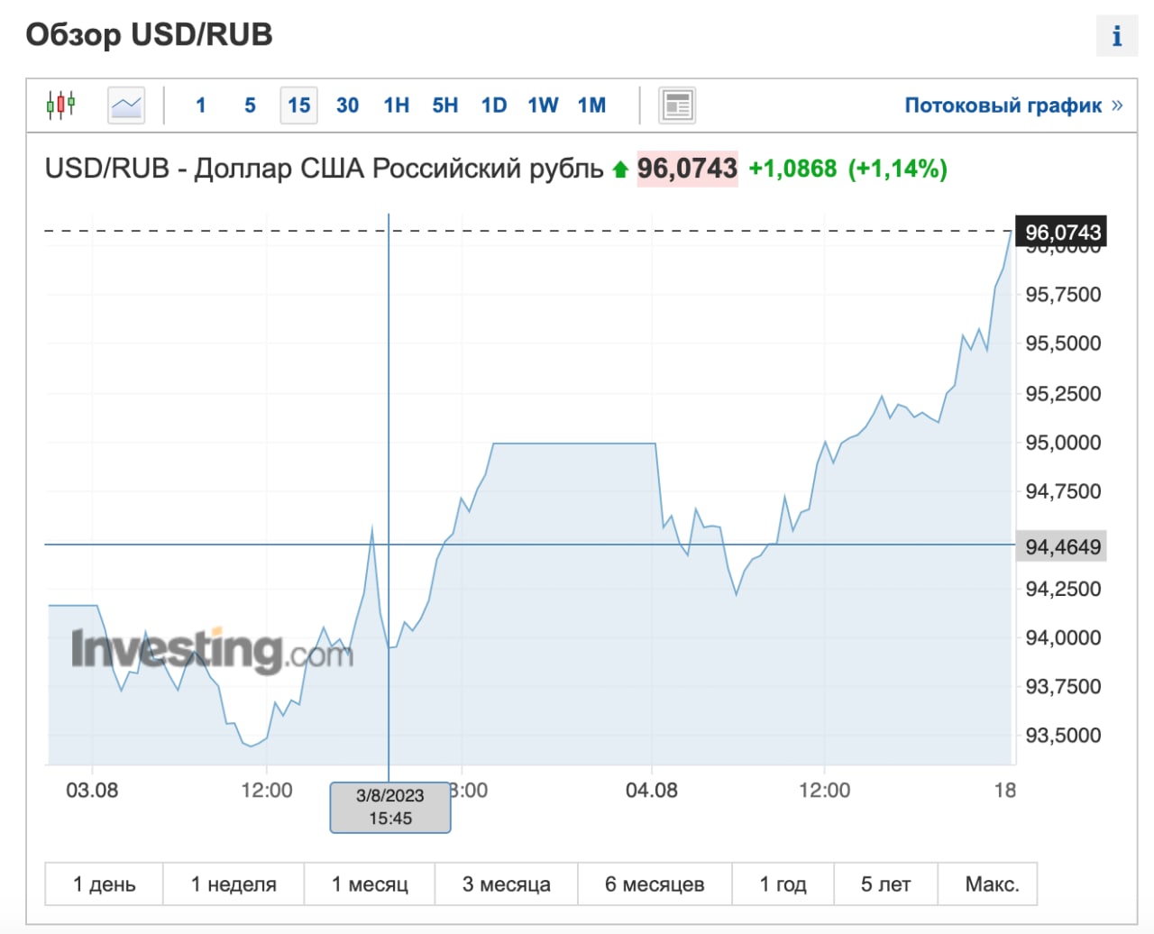This screenshot has width=1154, height=934.
Task: Choose the 5H interval
Action: [444, 105]
